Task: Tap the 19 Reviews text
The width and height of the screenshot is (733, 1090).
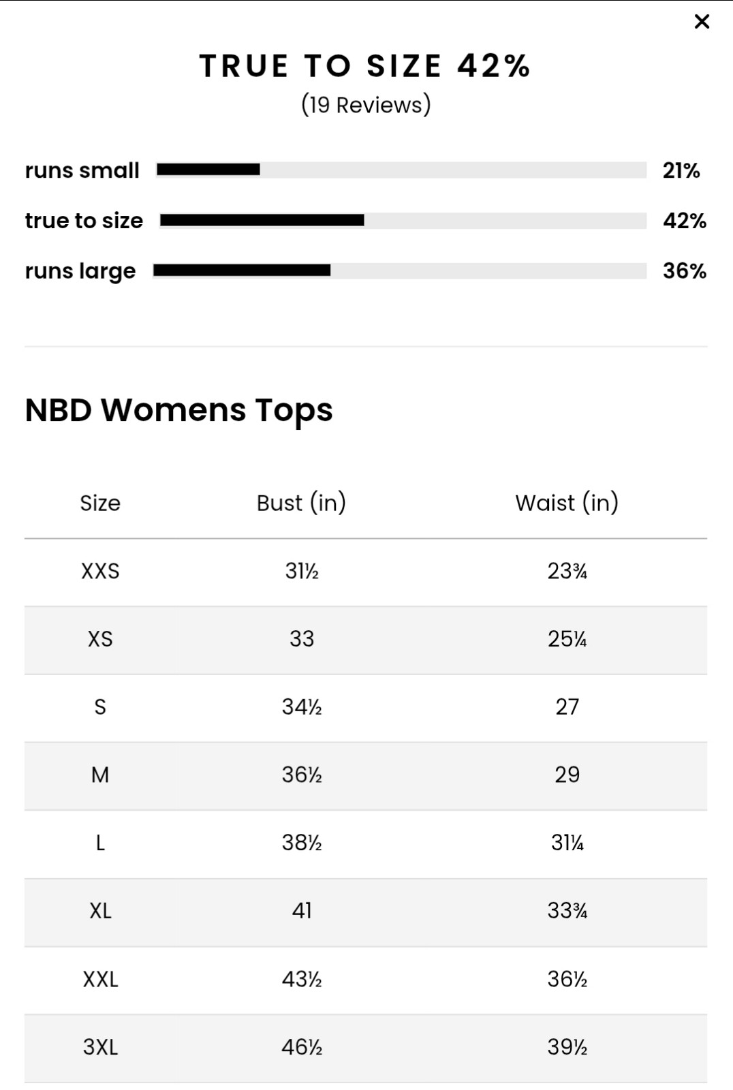Action: click(366, 105)
